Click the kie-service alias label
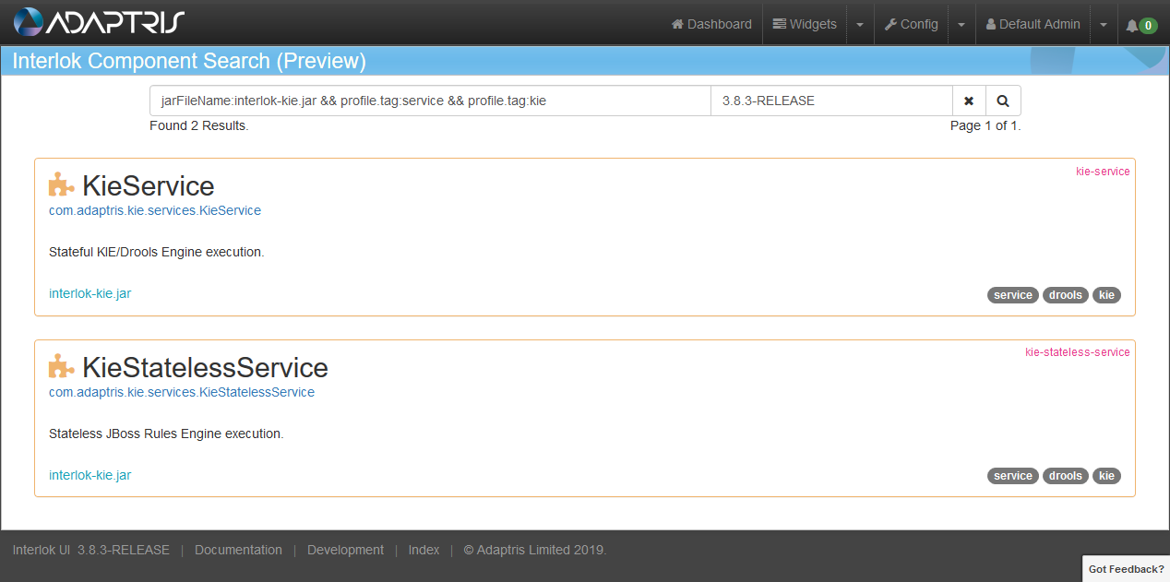 coord(1103,171)
